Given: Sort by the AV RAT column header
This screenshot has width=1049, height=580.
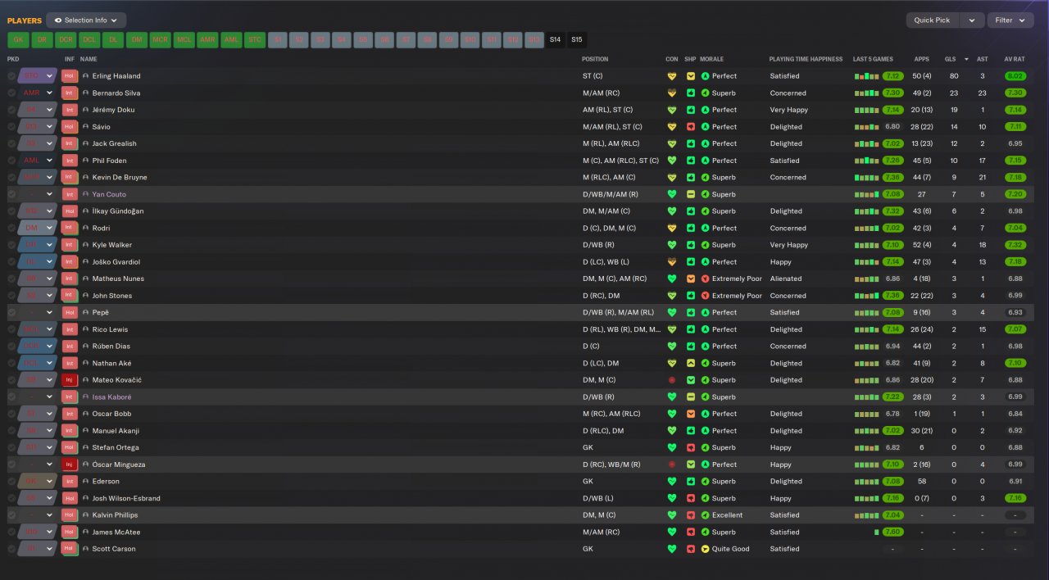Looking at the screenshot, I should (1015, 59).
